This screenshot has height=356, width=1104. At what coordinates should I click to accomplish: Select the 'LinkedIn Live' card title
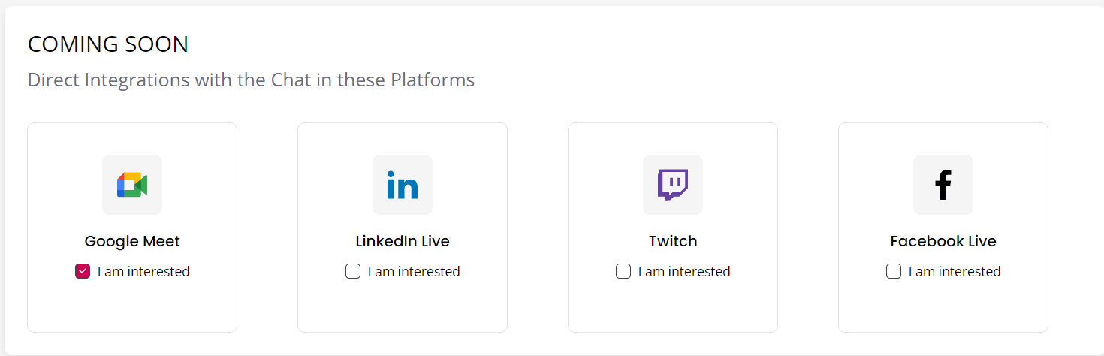tap(403, 241)
